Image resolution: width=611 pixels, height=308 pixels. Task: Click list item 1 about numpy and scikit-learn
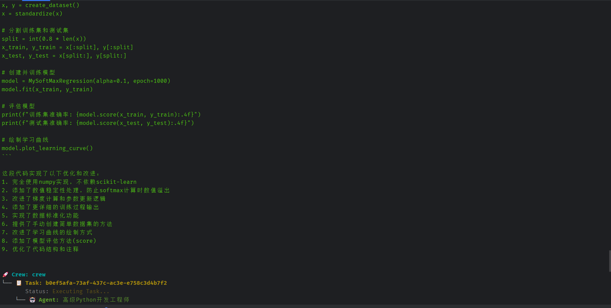click(69, 182)
